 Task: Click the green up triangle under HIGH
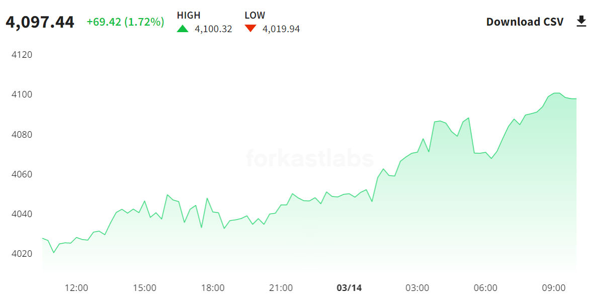(183, 29)
